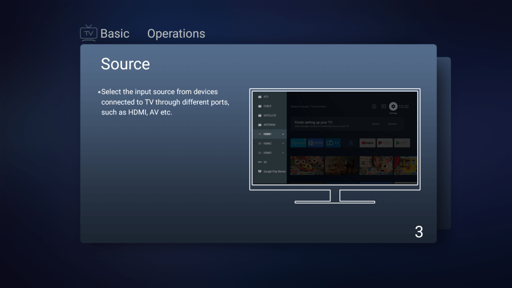Click the TV icon beside Basic
This screenshot has width=512, height=288.
click(88, 33)
